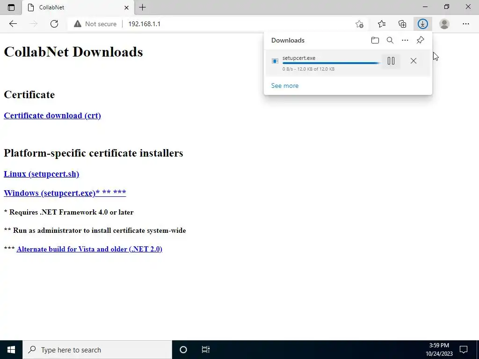Open Certificate download (crt) link
Viewport: 479px width, 359px height.
[x=52, y=116]
